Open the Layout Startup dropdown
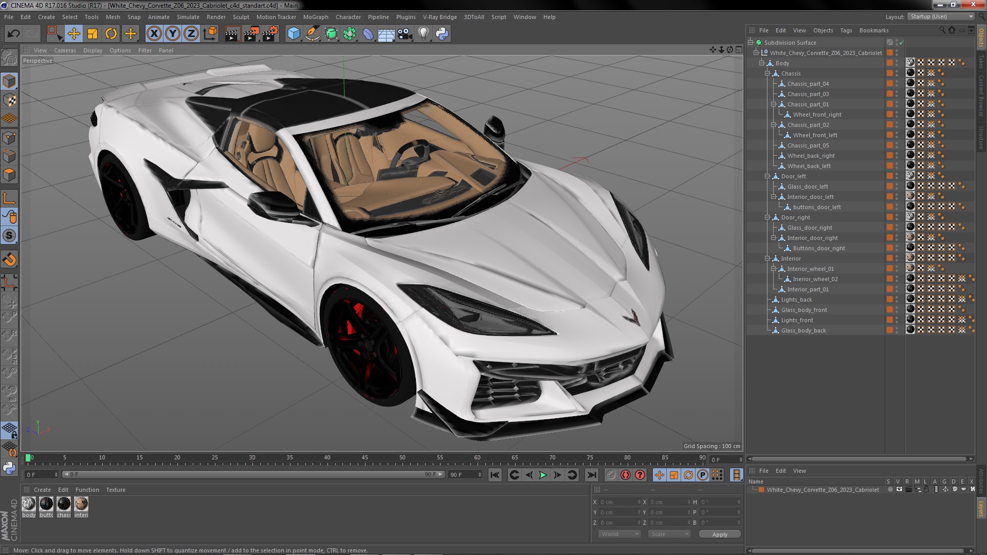The height and width of the screenshot is (555, 987). tap(941, 16)
